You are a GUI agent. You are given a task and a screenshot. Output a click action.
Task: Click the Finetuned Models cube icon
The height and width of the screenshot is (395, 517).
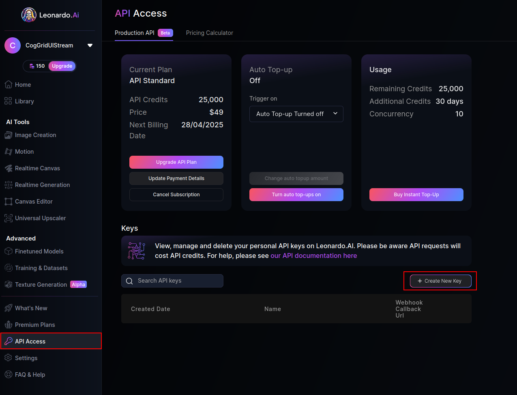pos(8,251)
